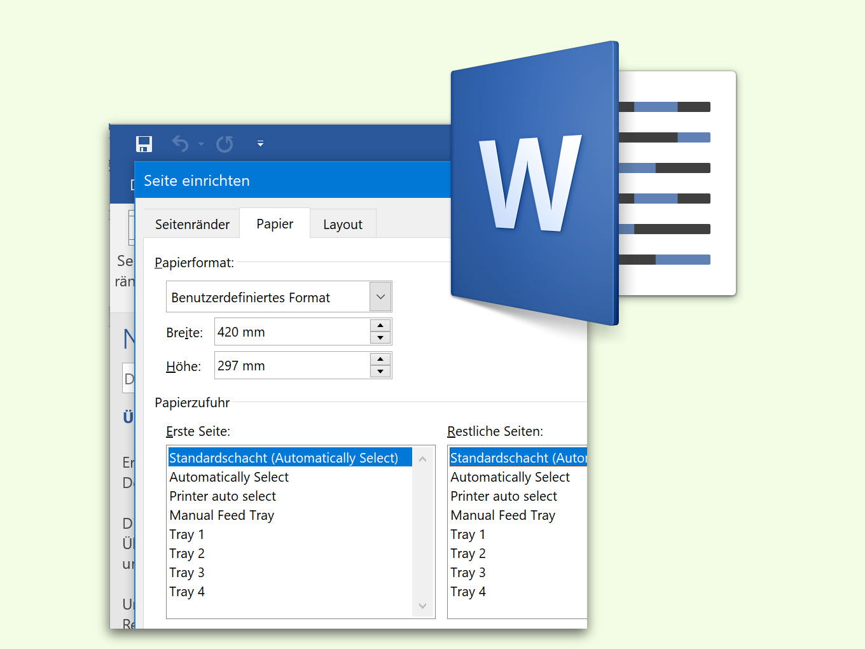This screenshot has width=865, height=649.
Task: Select Printer auto select in Restliche Seiten list
Action: pos(518,496)
